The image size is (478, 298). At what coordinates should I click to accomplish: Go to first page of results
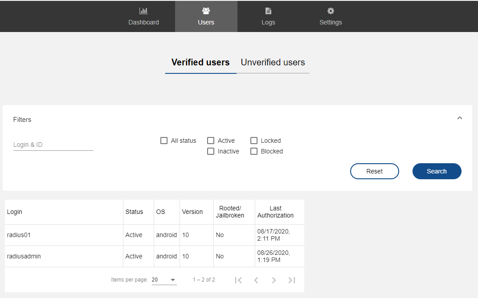(238, 280)
